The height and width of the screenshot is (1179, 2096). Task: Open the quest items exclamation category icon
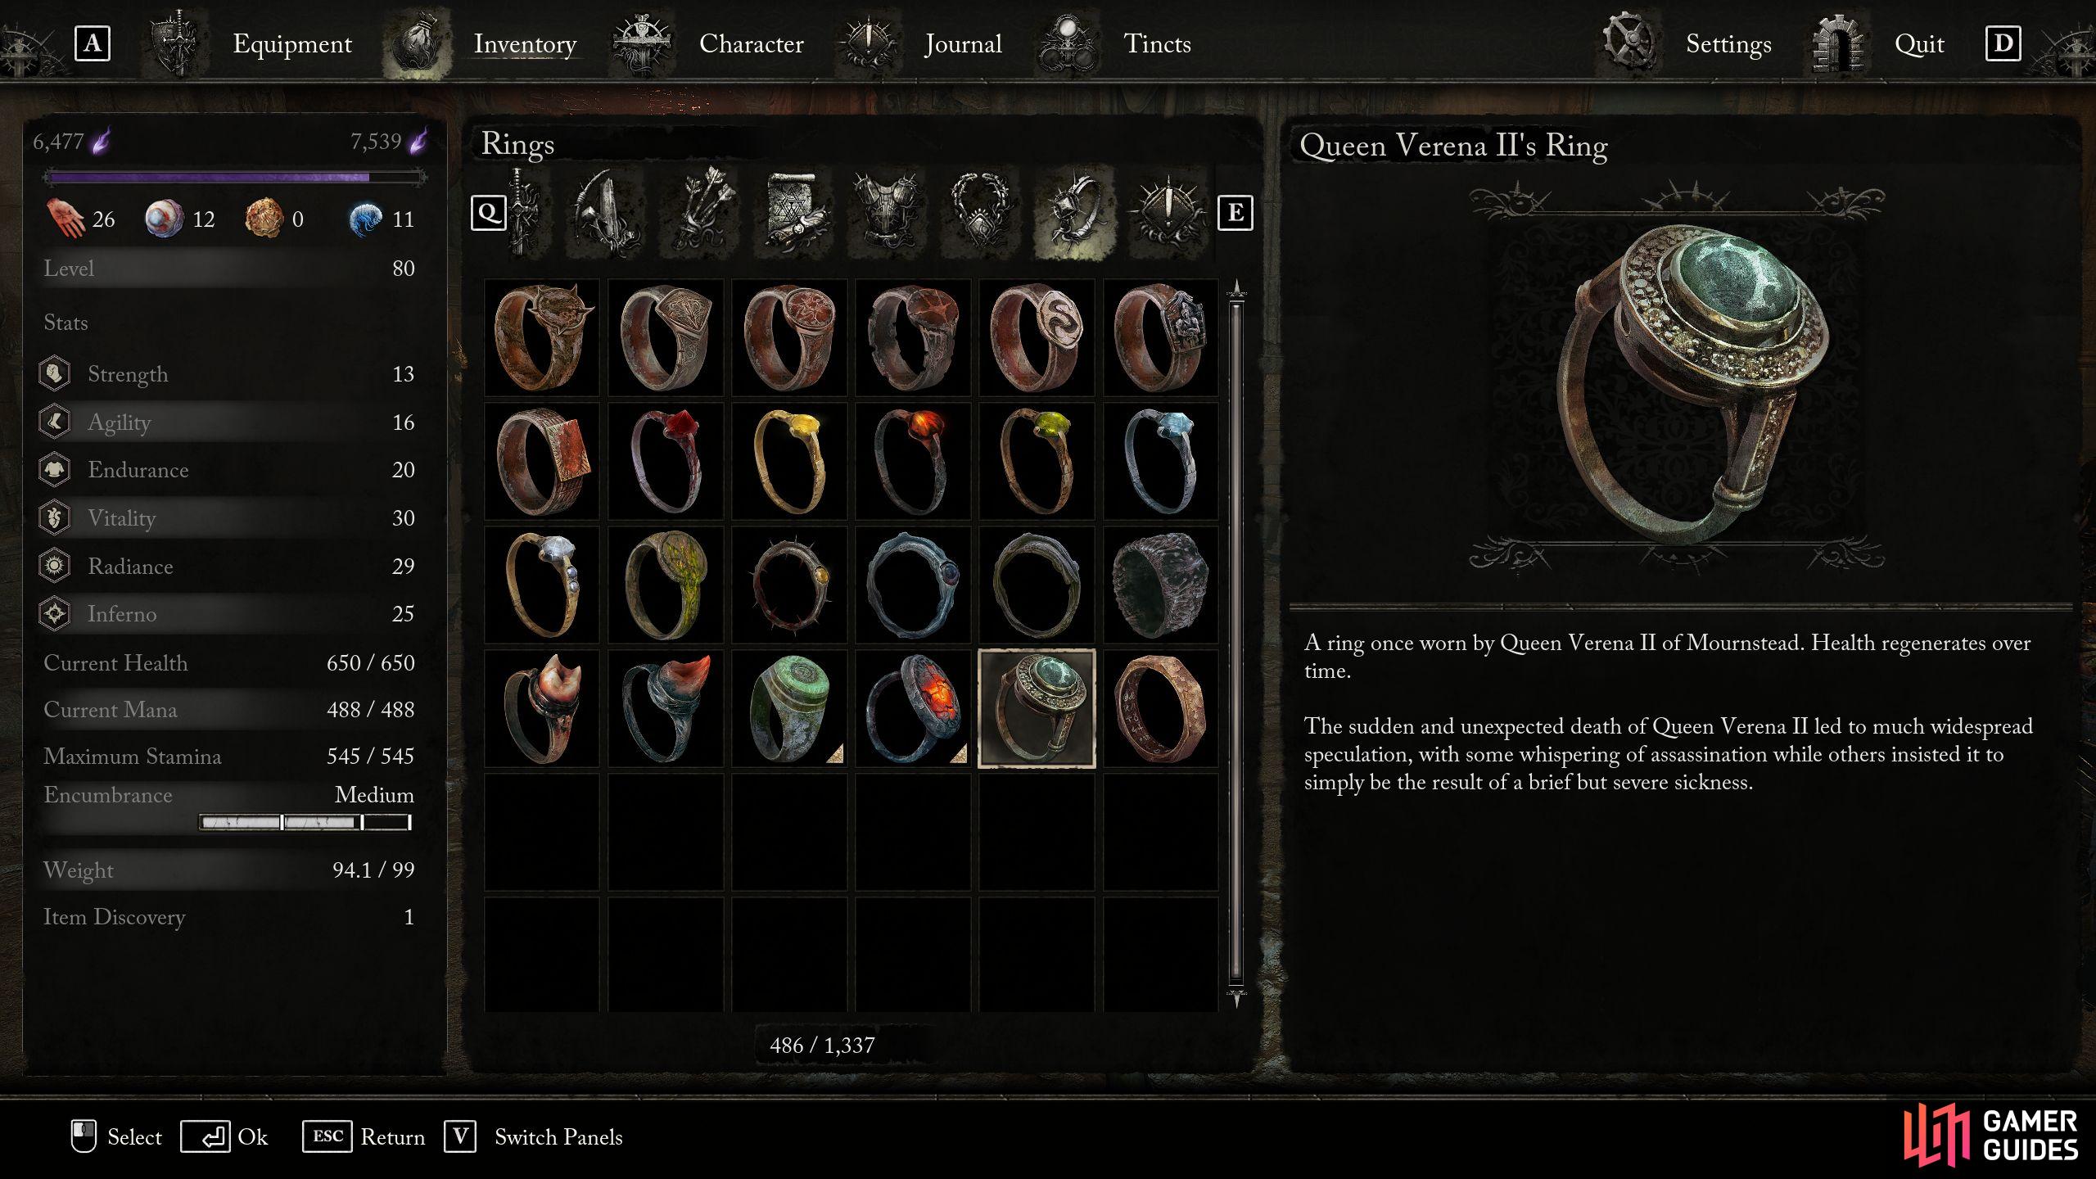tap(1168, 213)
